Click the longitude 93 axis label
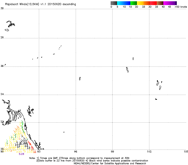 click(x=39, y=152)
